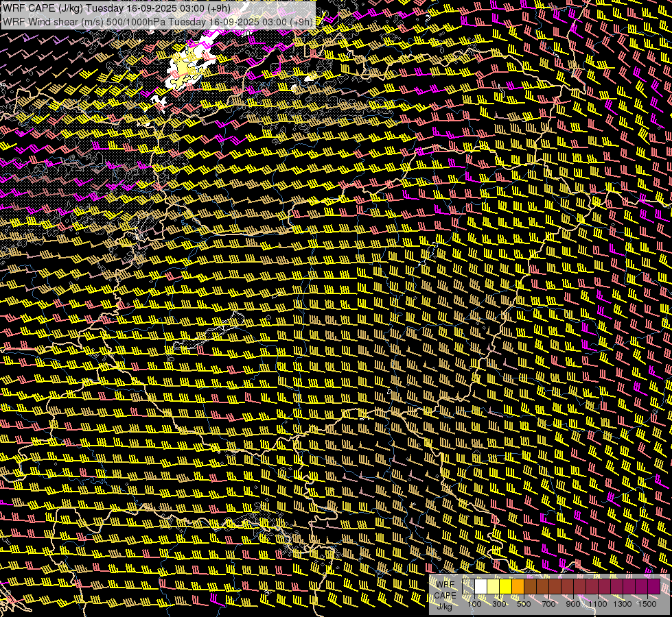
Task: Select the white CAPE legend swatch
Action: click(x=481, y=586)
